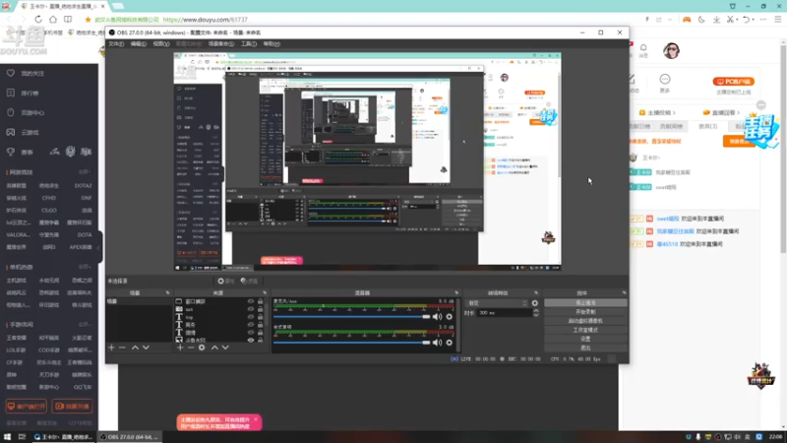Image resolution: width=787 pixels, height=443 pixels.
Task: Open the OBS Tools menu
Action: [x=249, y=44]
